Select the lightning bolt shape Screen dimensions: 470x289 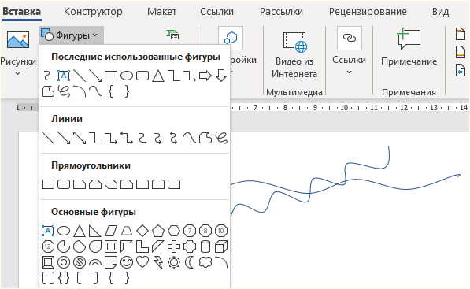(x=158, y=262)
